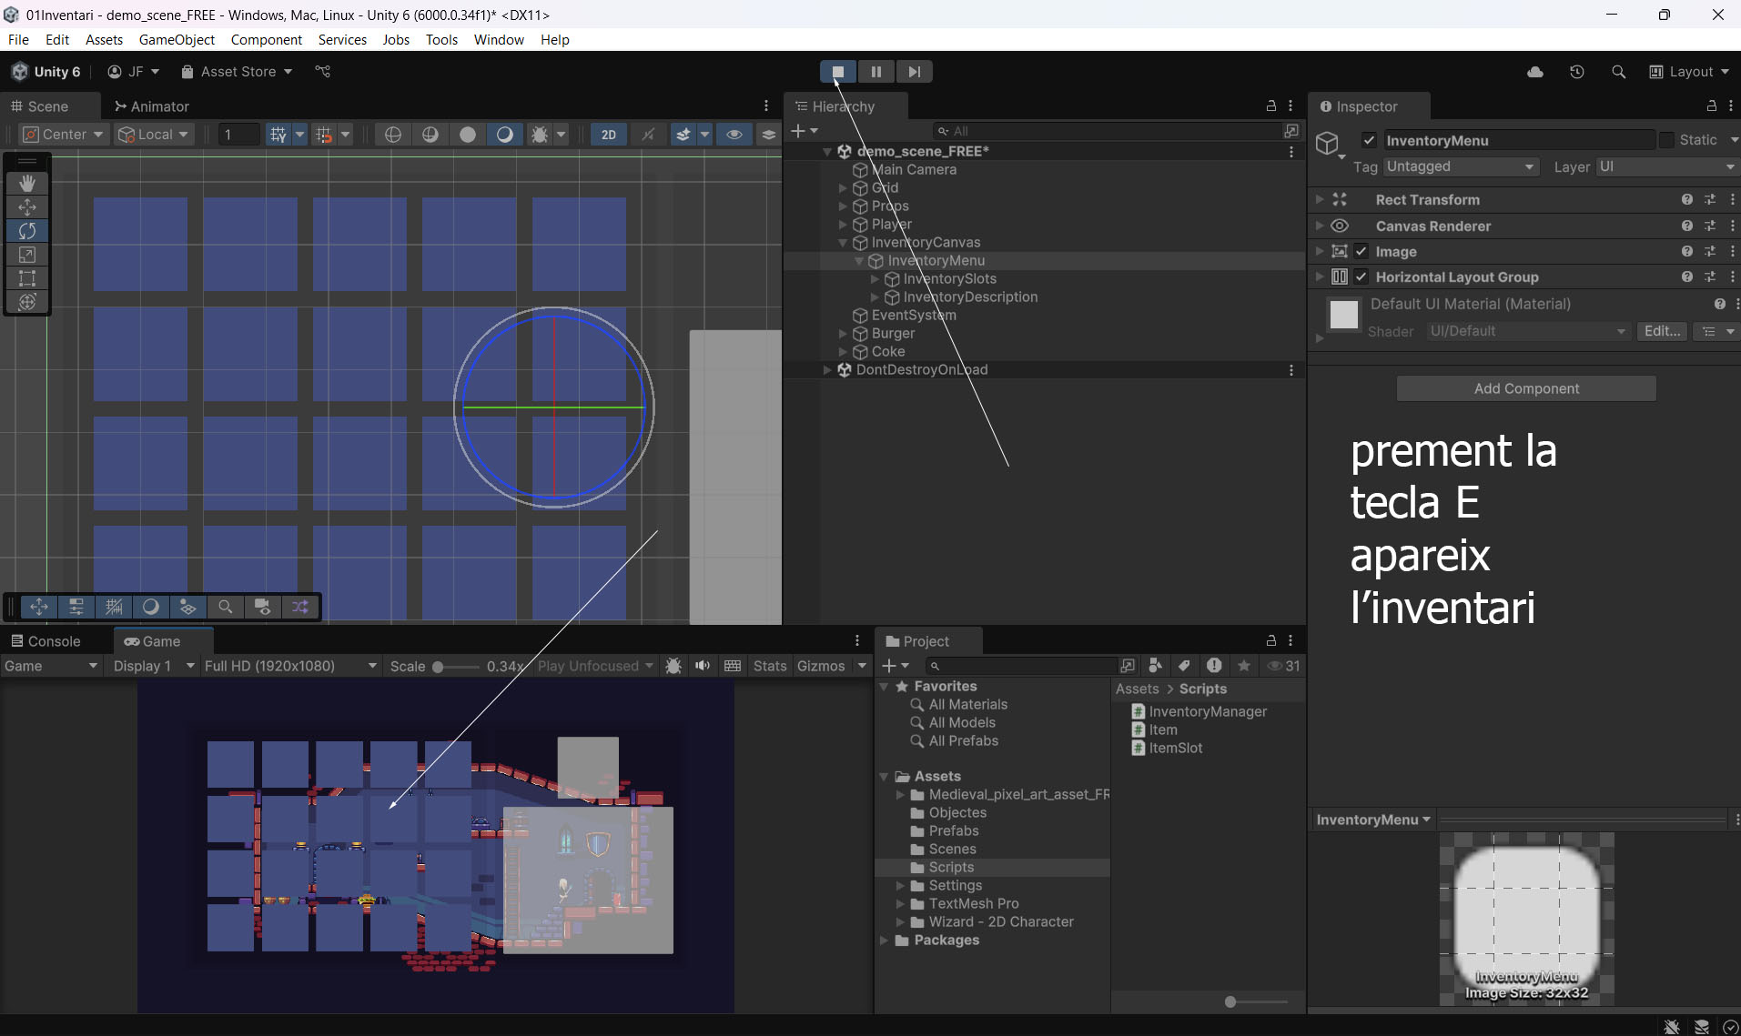
Task: Click the Step frame button
Action: point(914,72)
